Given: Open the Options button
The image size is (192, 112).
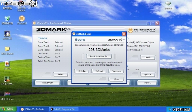Looking at the screenshot, I should (x=148, y=74).
